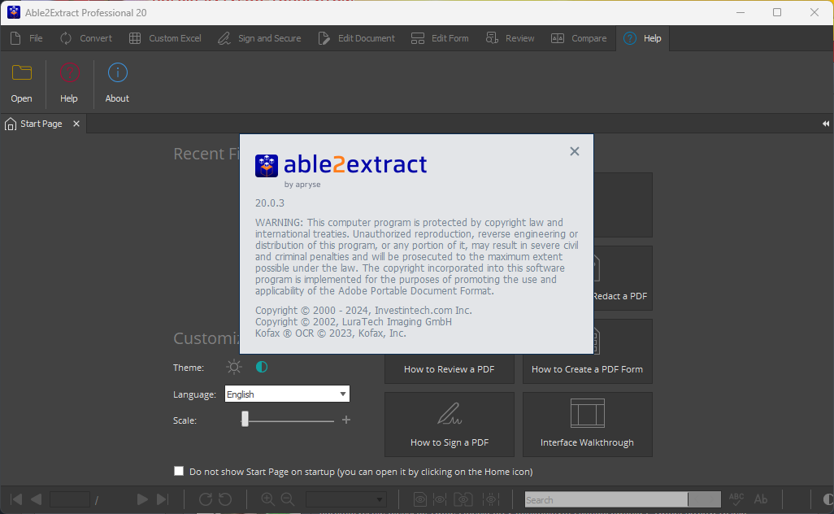Click the red Help question mark icon

(x=69, y=72)
